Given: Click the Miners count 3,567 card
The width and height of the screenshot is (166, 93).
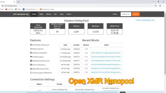Looking at the screenshot, I should coord(76,29).
